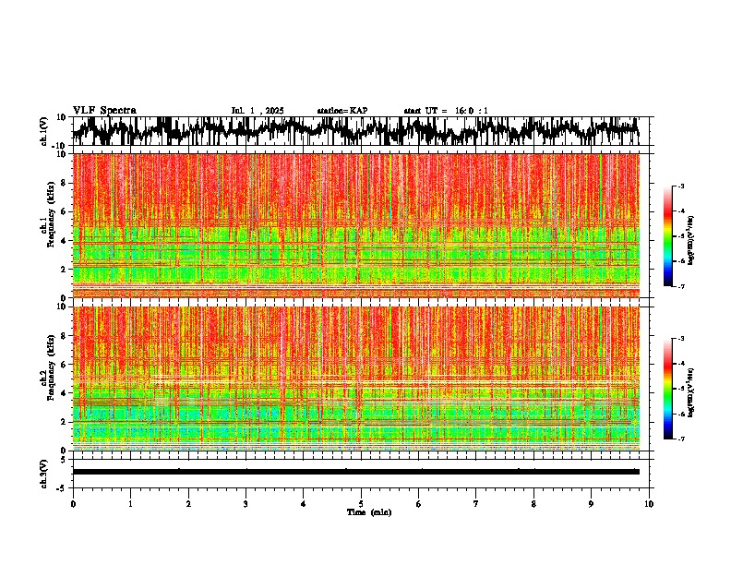Click the "-10" tick on ch.1(V) axis
The width and height of the screenshot is (731, 565).
pyautogui.click(x=60, y=146)
